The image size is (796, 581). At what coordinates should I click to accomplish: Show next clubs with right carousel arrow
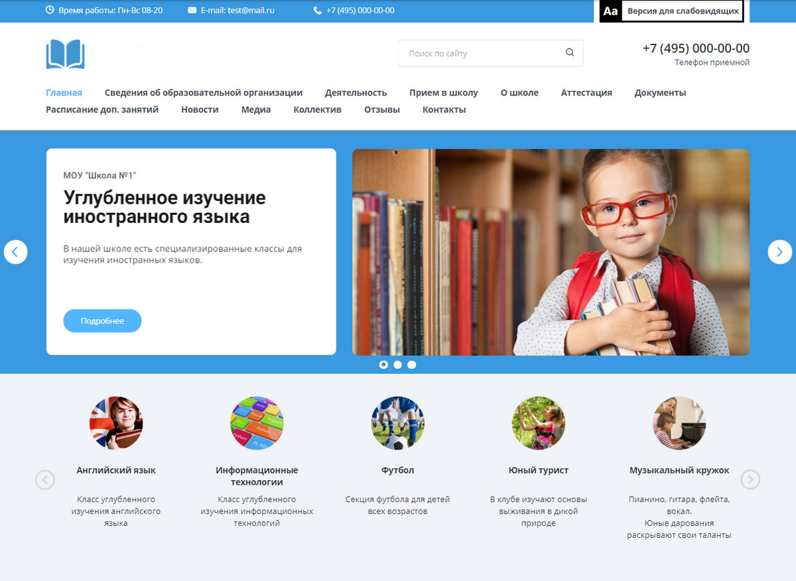[x=750, y=480]
